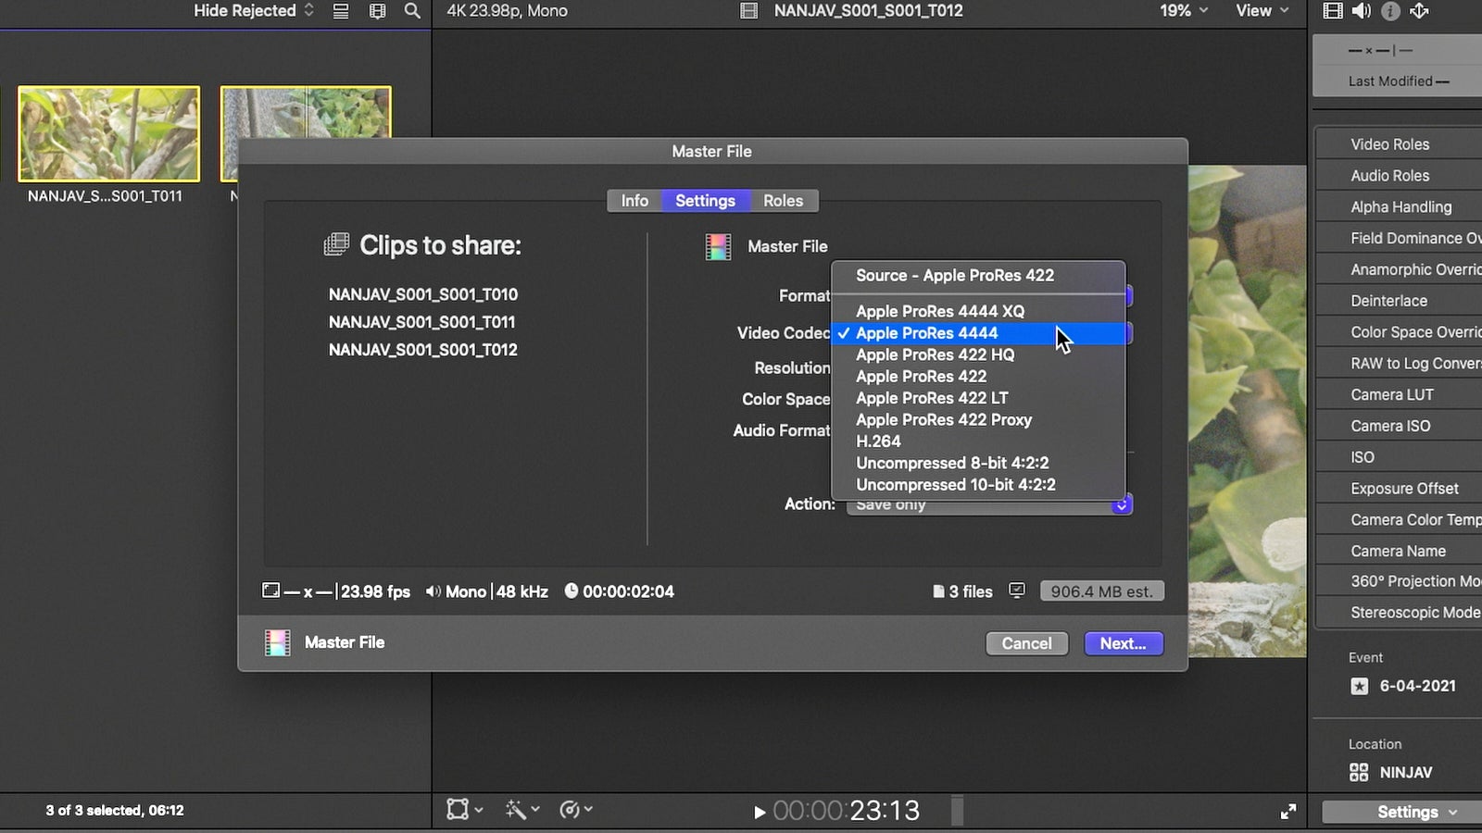Open the retime speedometer dropdown
Screen dimensions: 1482x833
(576, 810)
